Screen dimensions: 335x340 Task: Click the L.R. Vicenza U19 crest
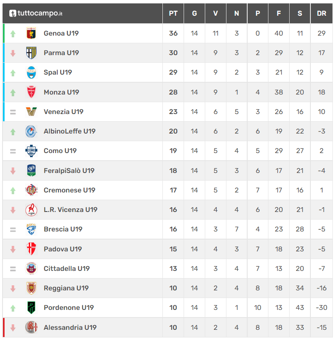[31, 210]
